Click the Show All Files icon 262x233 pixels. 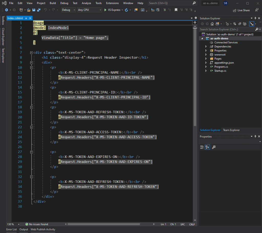245,24
